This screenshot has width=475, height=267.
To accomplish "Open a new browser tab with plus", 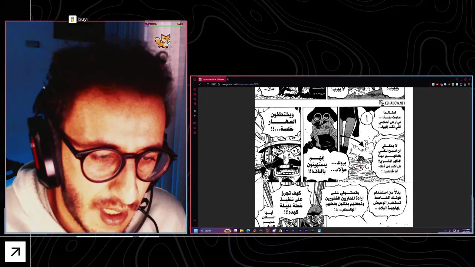I will coord(227,79).
